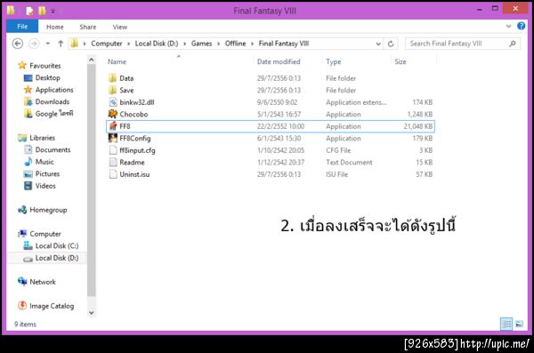Click the 'ISU File' type cell
534x353 pixels.
(336, 174)
